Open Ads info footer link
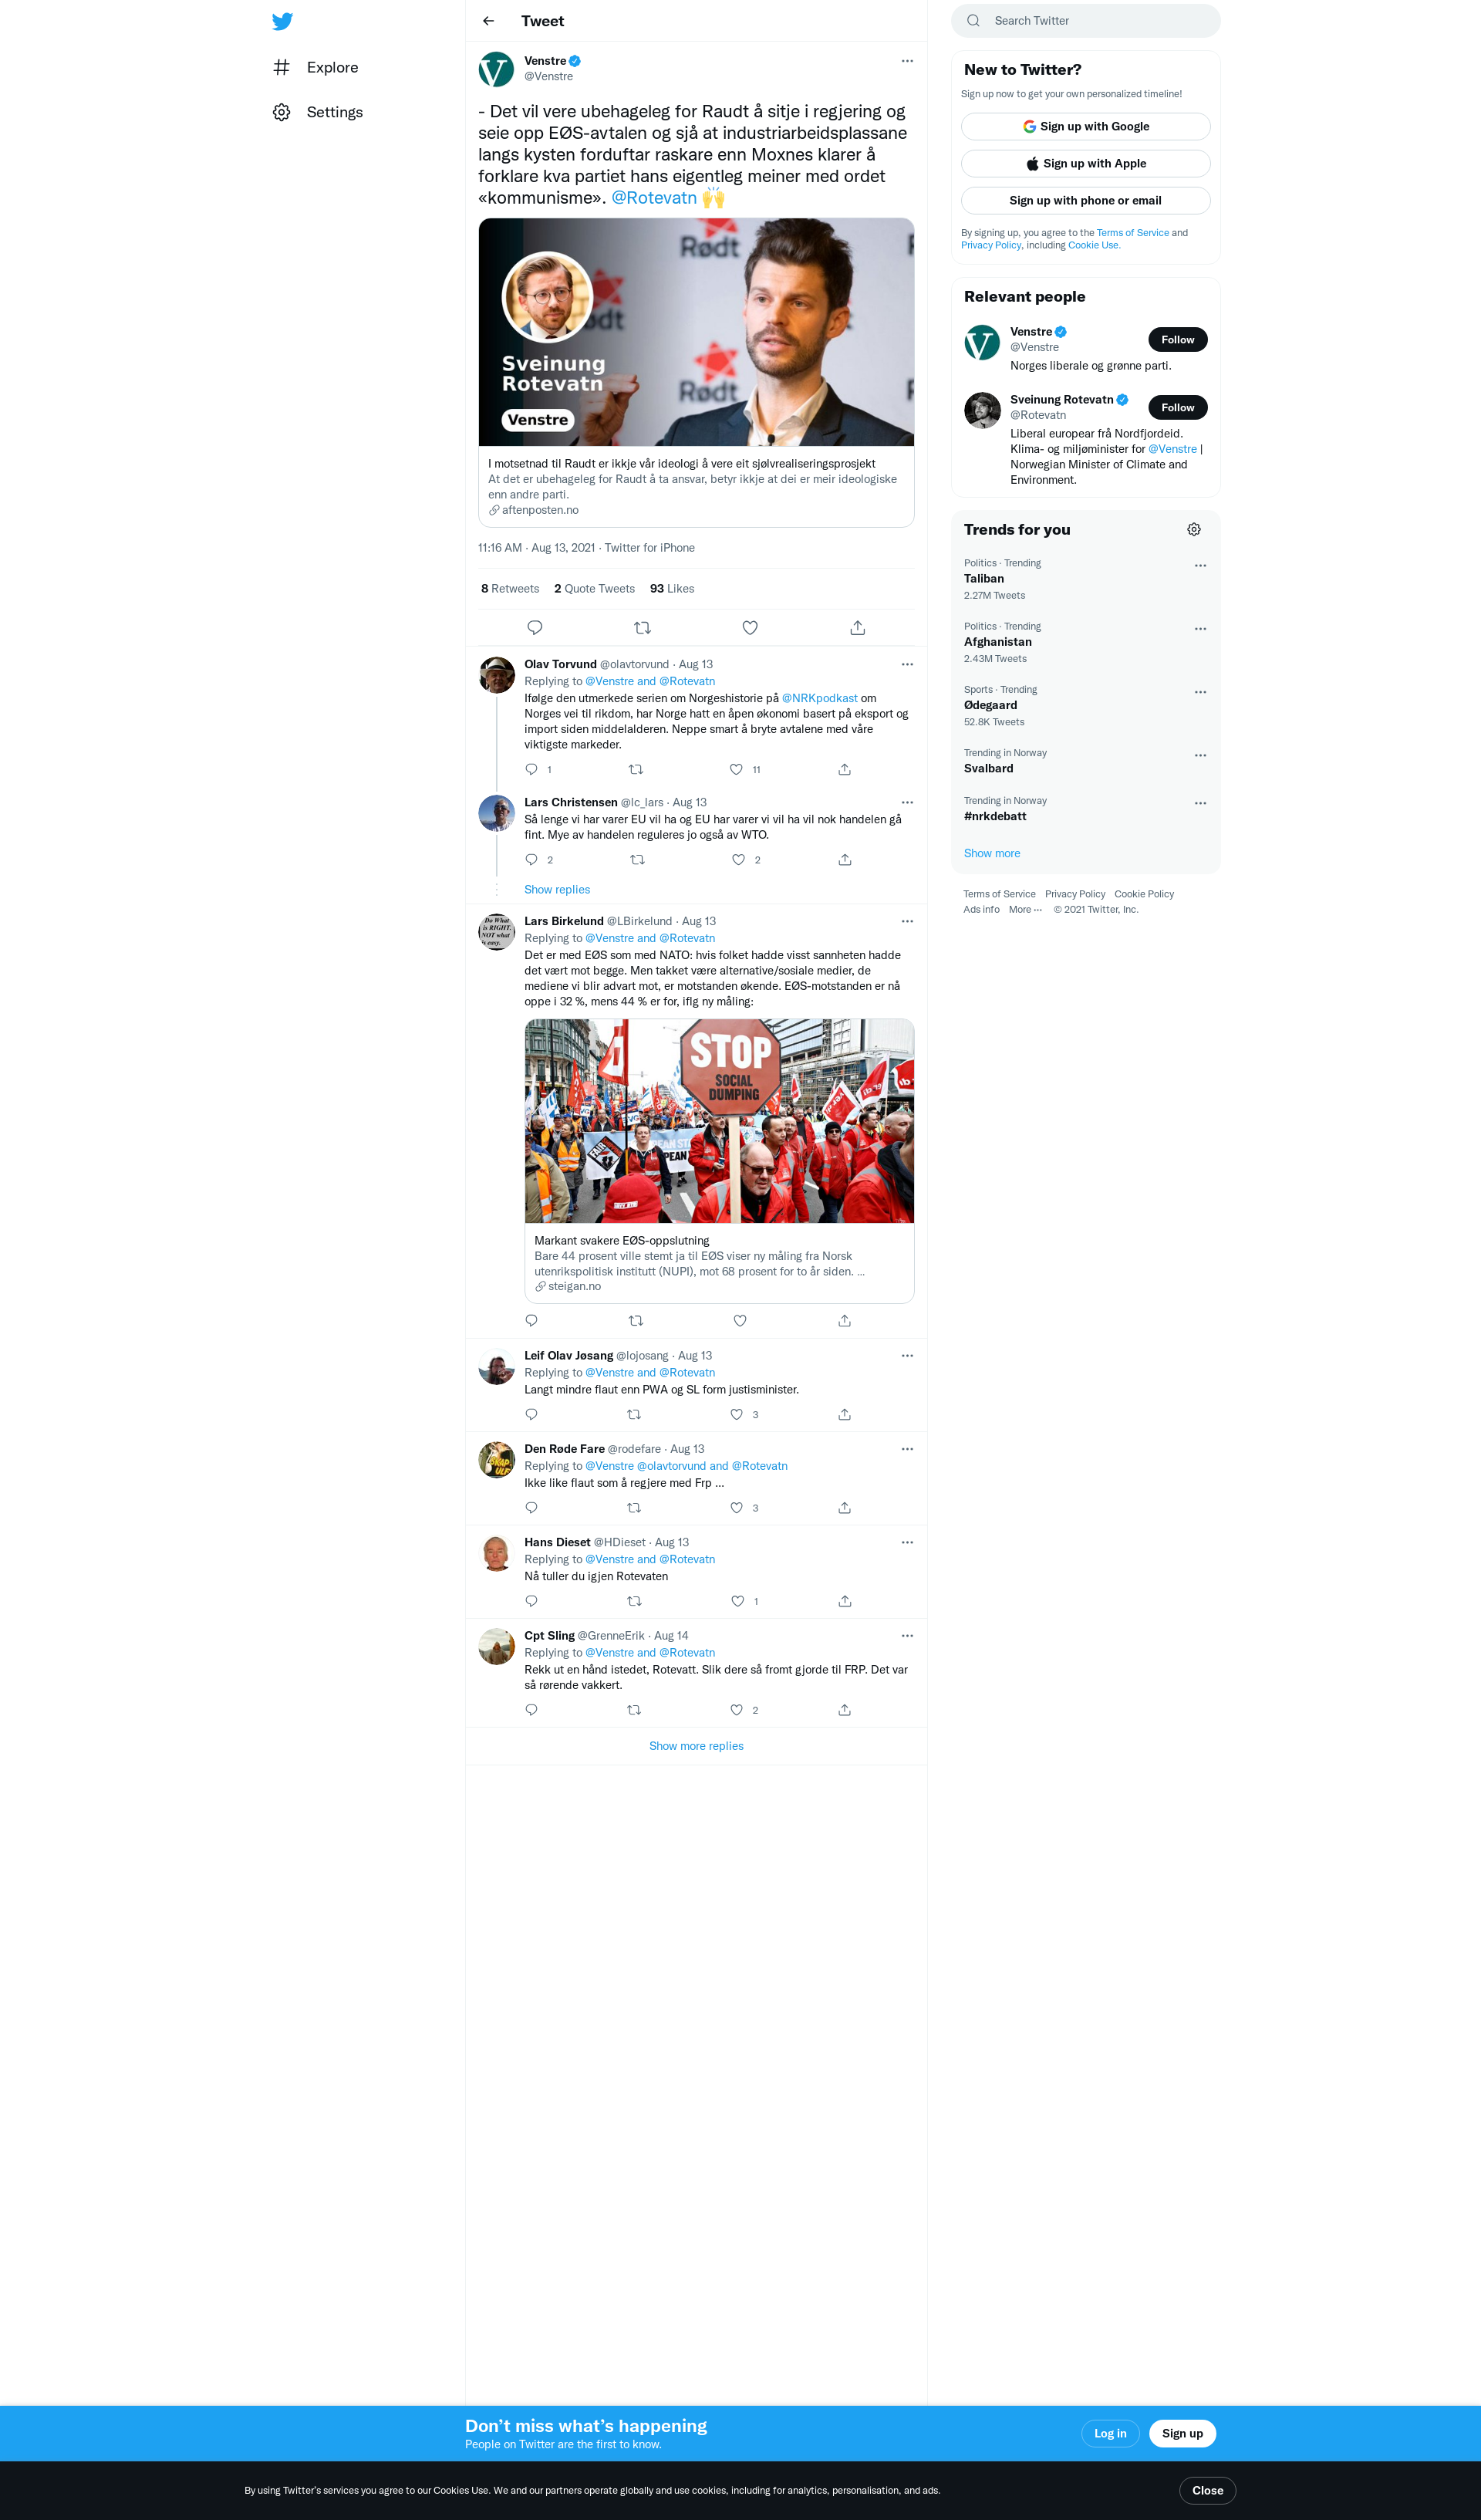This screenshot has height=2520, width=1481. (x=981, y=910)
